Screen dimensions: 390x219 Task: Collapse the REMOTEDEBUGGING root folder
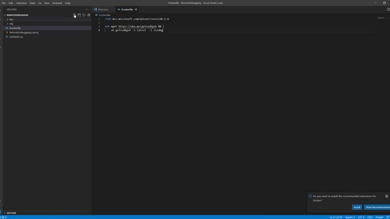point(18,15)
